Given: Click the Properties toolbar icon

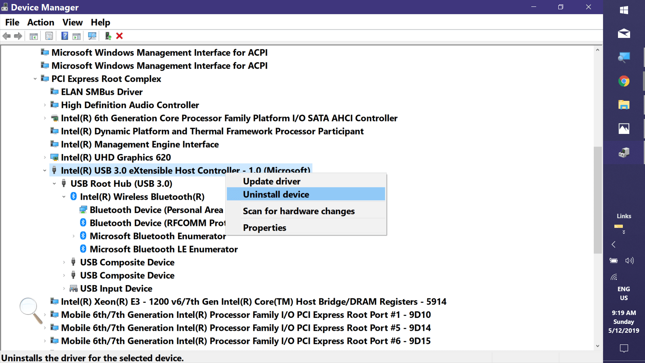Looking at the screenshot, I should pos(49,36).
